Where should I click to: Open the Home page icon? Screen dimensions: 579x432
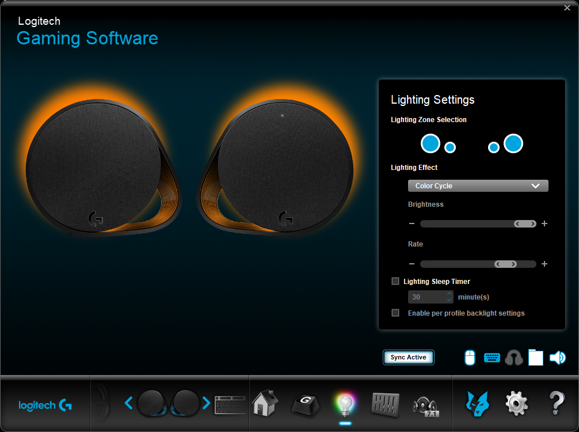[265, 403]
